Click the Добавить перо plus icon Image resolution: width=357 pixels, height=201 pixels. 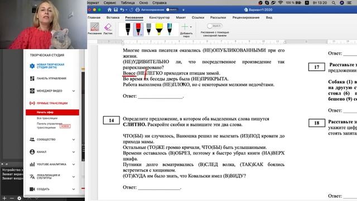pos(185,27)
